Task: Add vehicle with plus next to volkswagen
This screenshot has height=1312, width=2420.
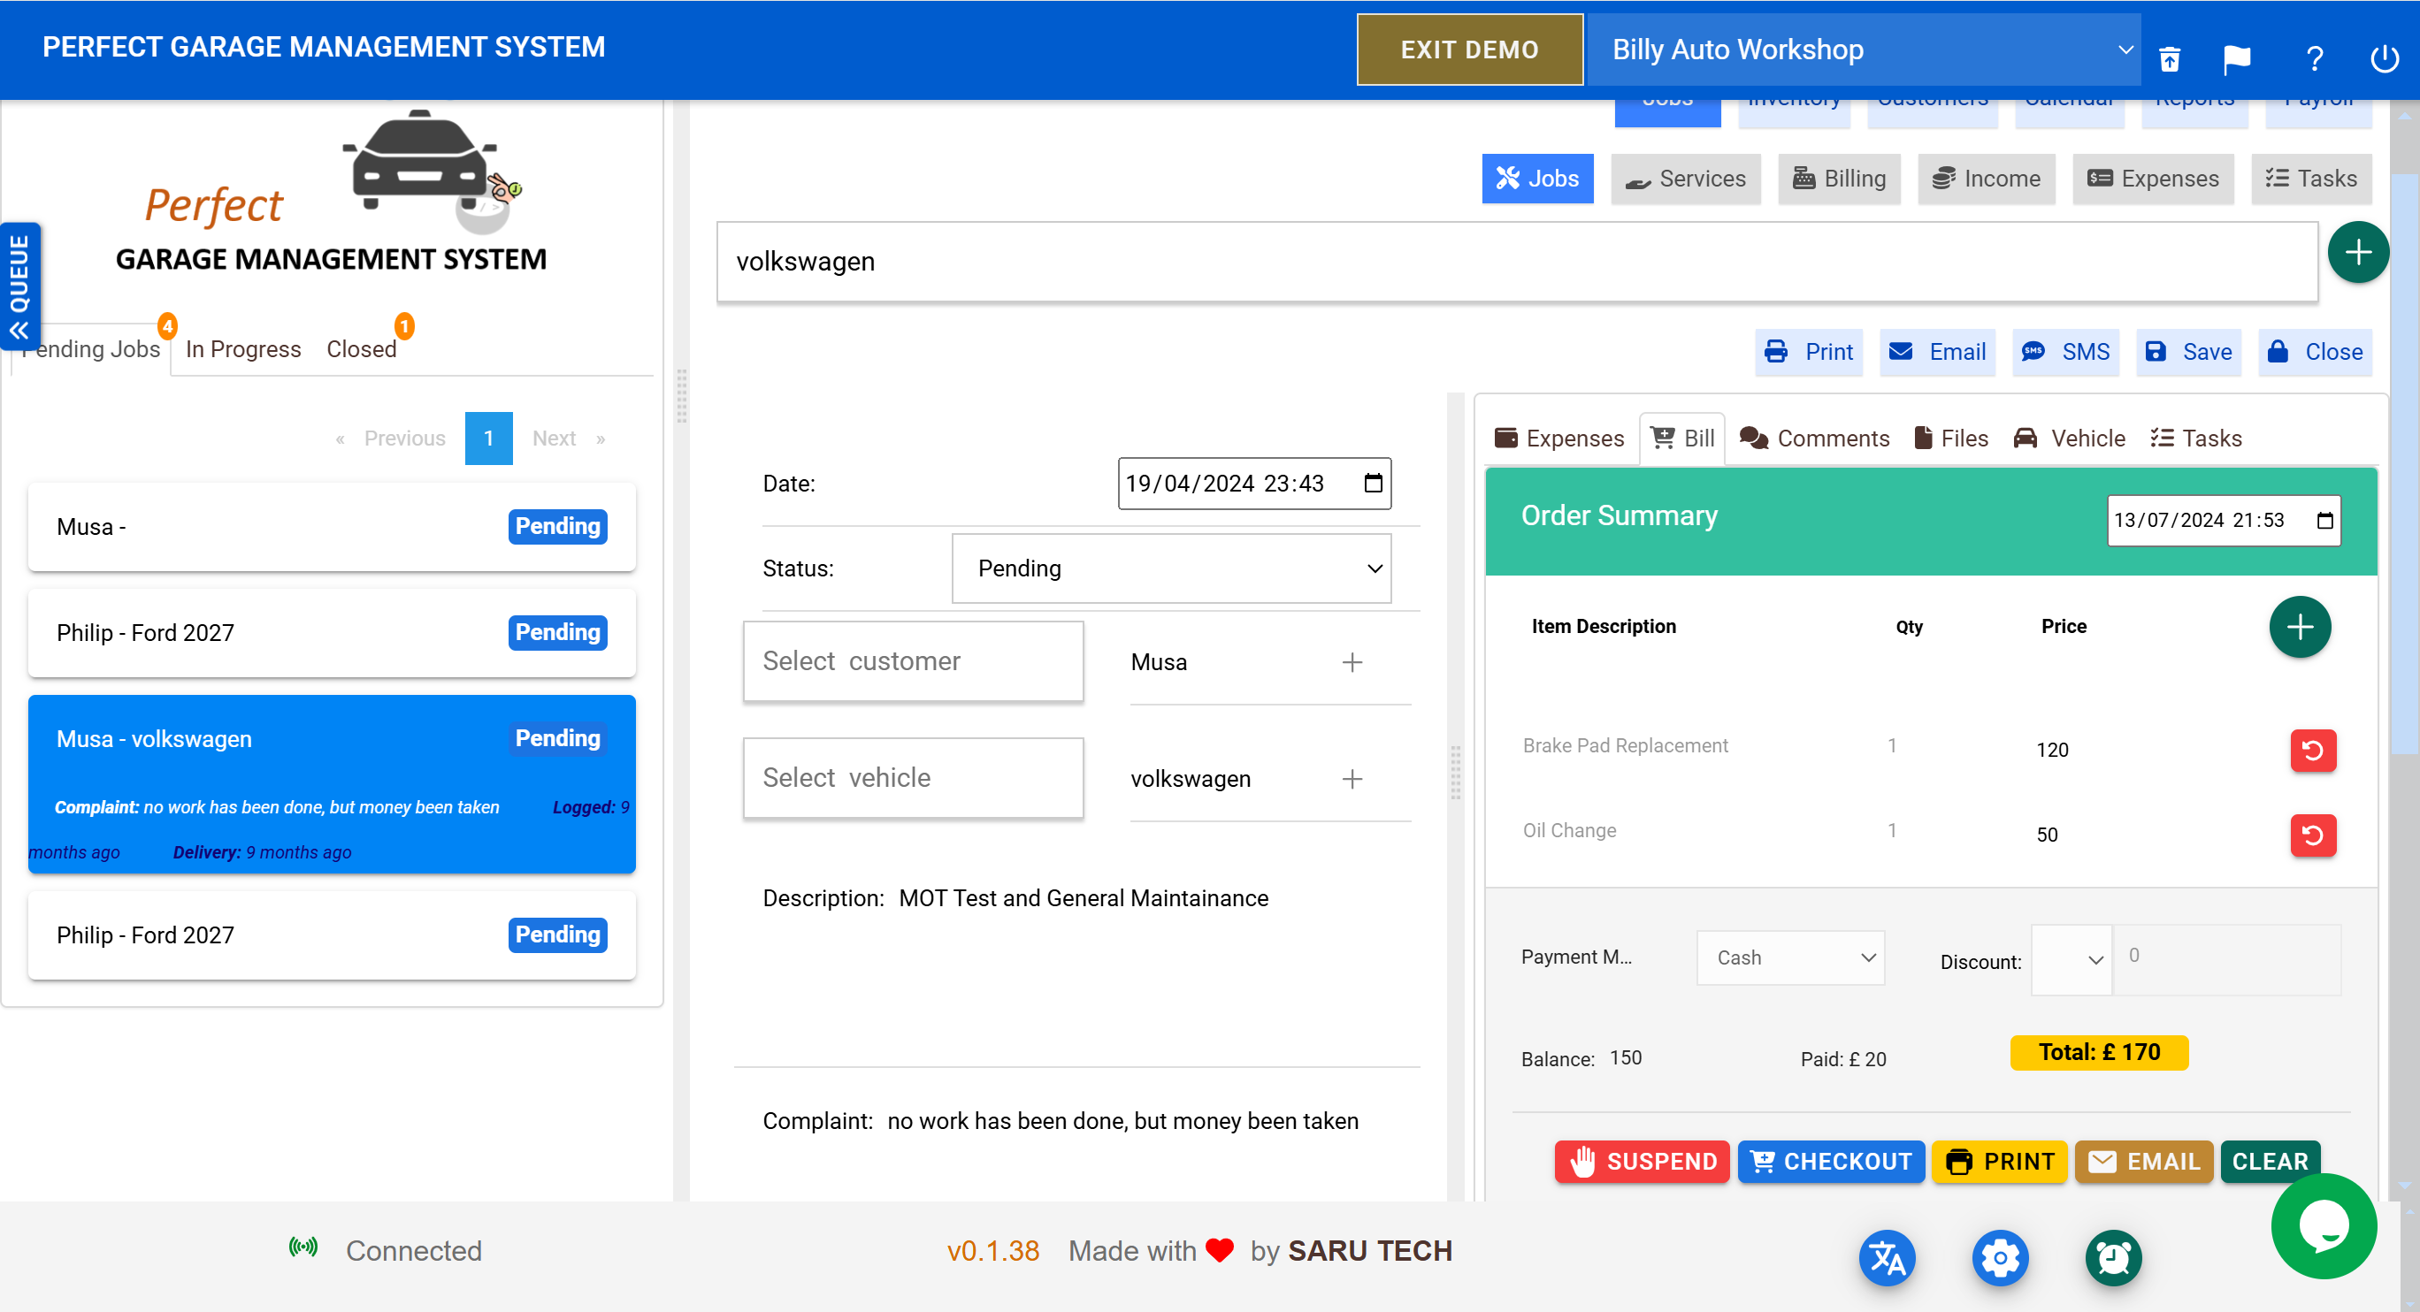Action: [1352, 779]
